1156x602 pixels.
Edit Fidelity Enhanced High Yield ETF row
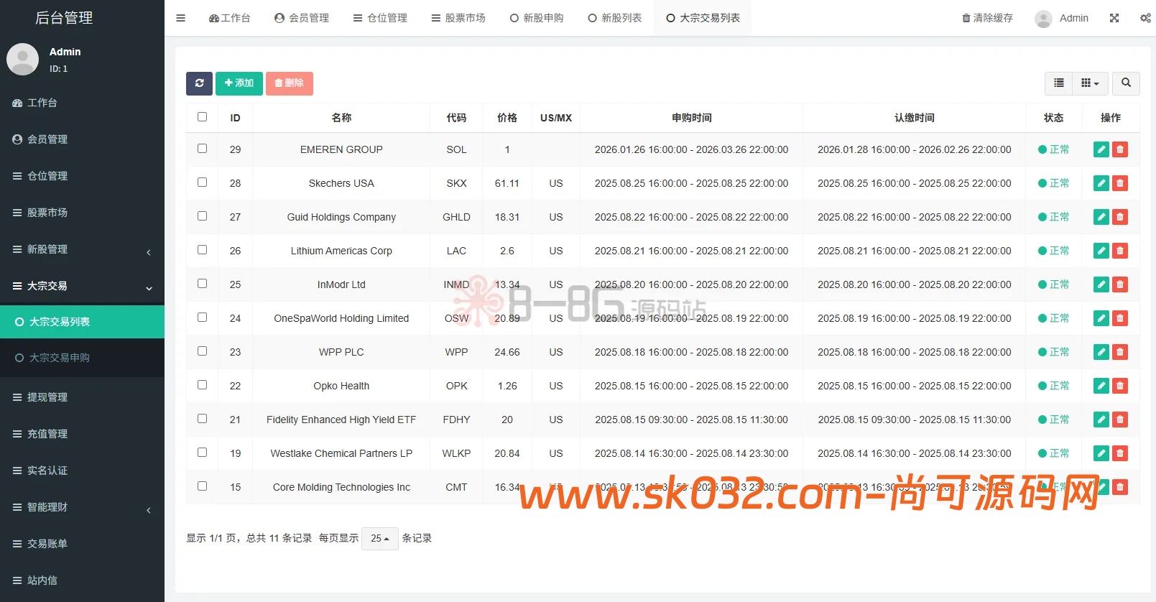1101,420
